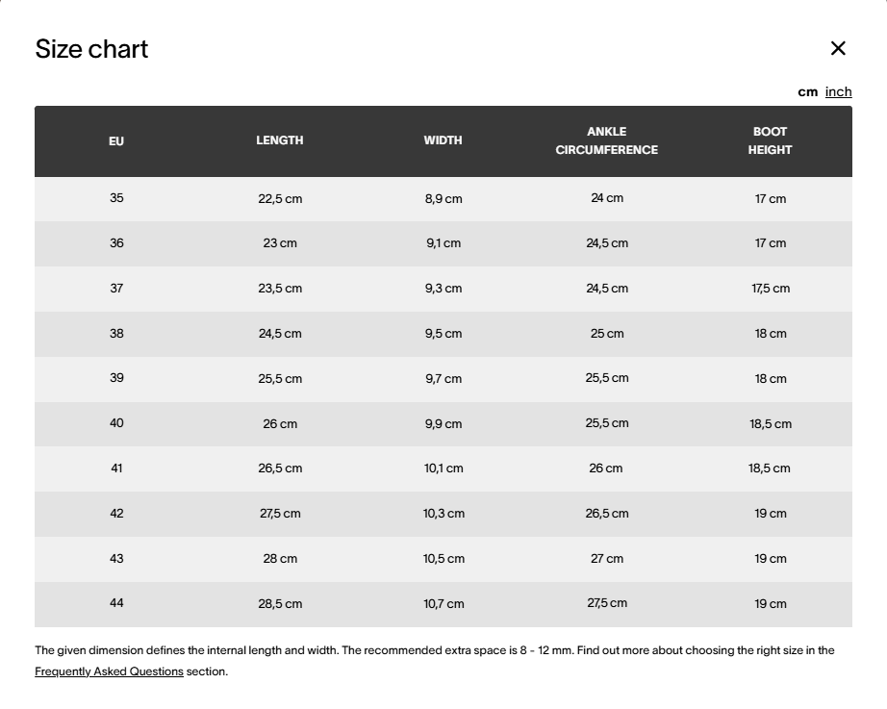The width and height of the screenshot is (887, 709).
Task: Click the LENGTH column header
Action: pyautogui.click(x=280, y=140)
